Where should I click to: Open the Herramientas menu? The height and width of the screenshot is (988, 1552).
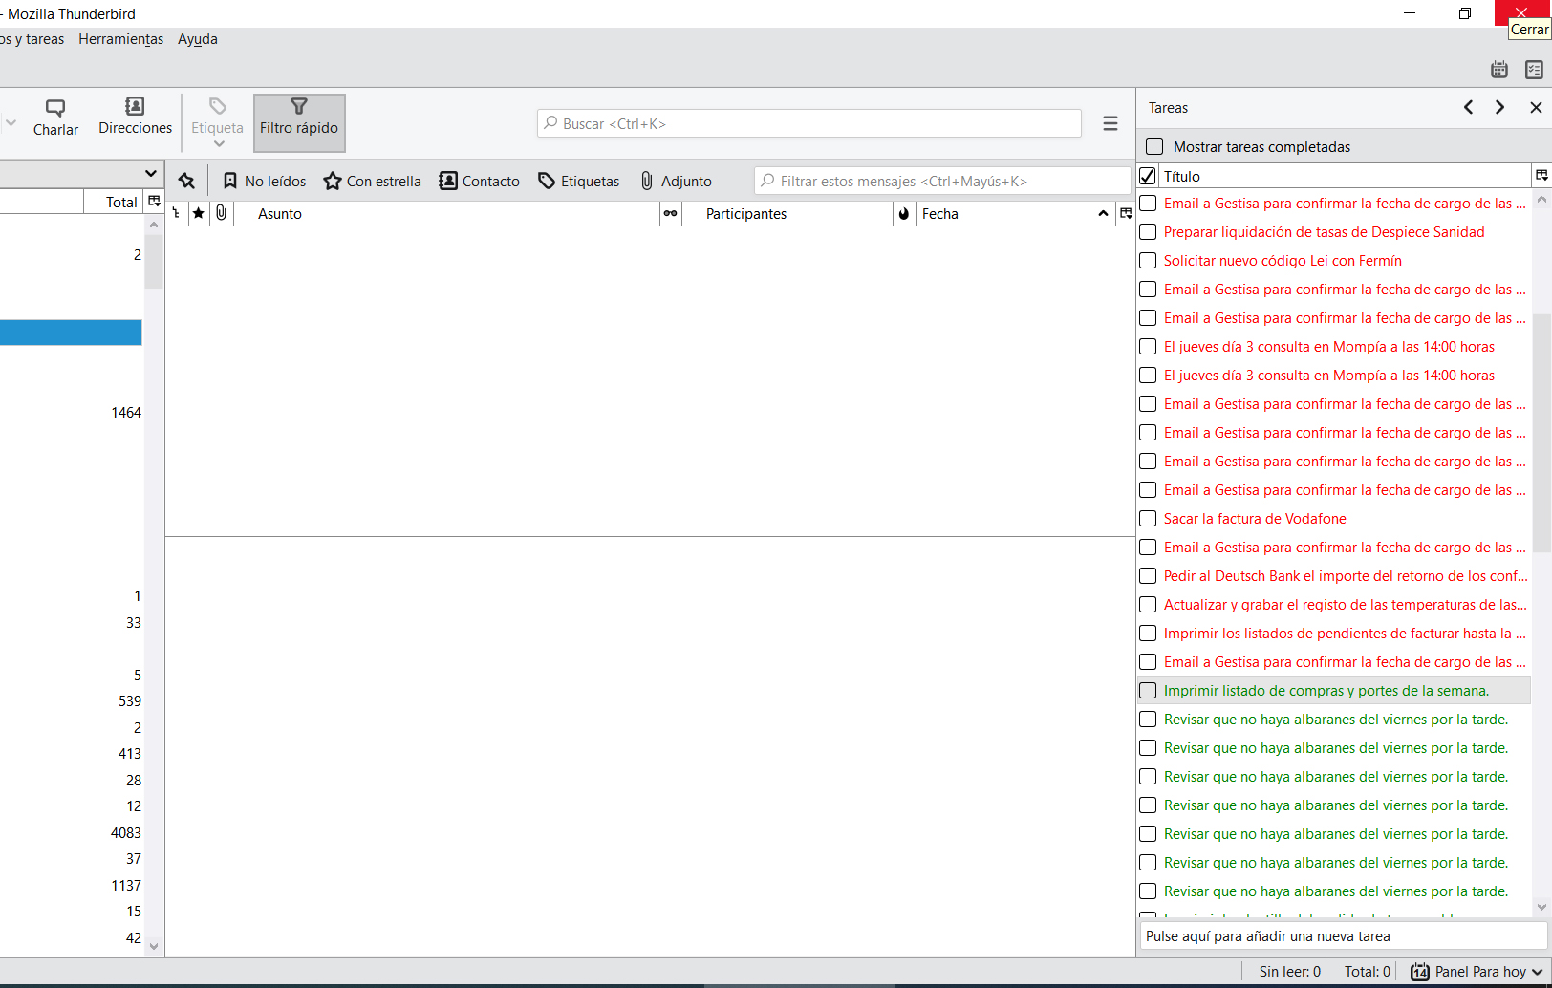120,39
